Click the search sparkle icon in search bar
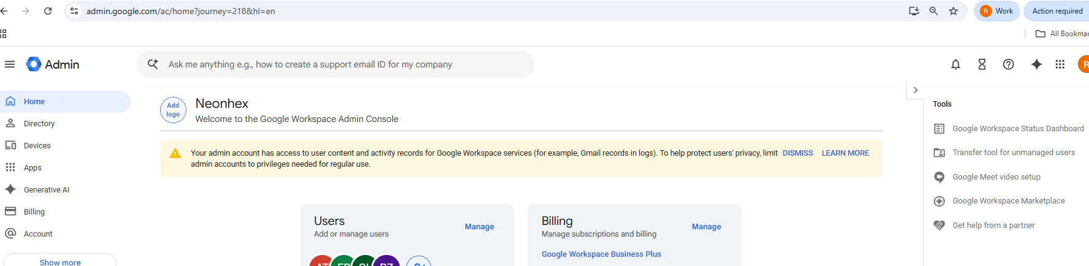The image size is (1089, 266). pyautogui.click(x=153, y=64)
